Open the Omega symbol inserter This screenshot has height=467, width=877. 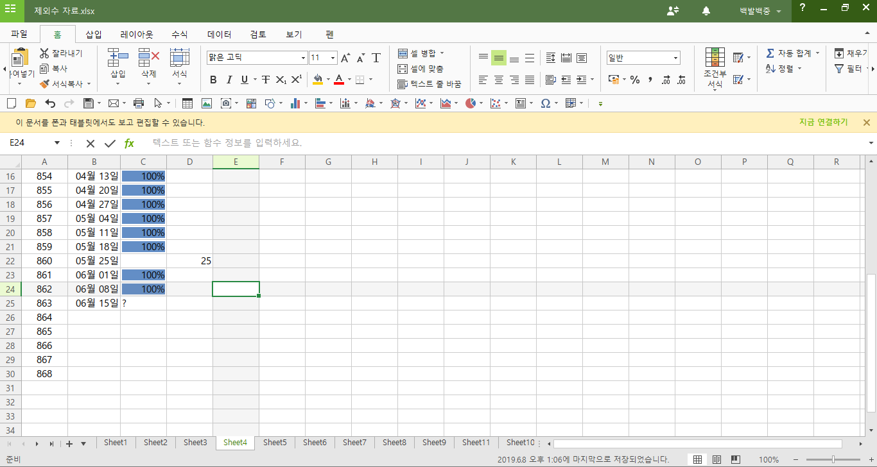[x=545, y=103]
